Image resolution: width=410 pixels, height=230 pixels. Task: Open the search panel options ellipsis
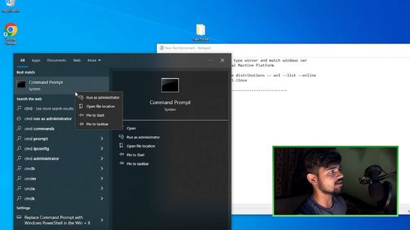211,60
